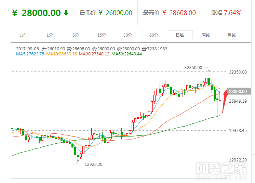Screen dimensions: 255x183
Task: Click the gray 28000.00 price tag on axis
Action: pyautogui.click(x=238, y=91)
